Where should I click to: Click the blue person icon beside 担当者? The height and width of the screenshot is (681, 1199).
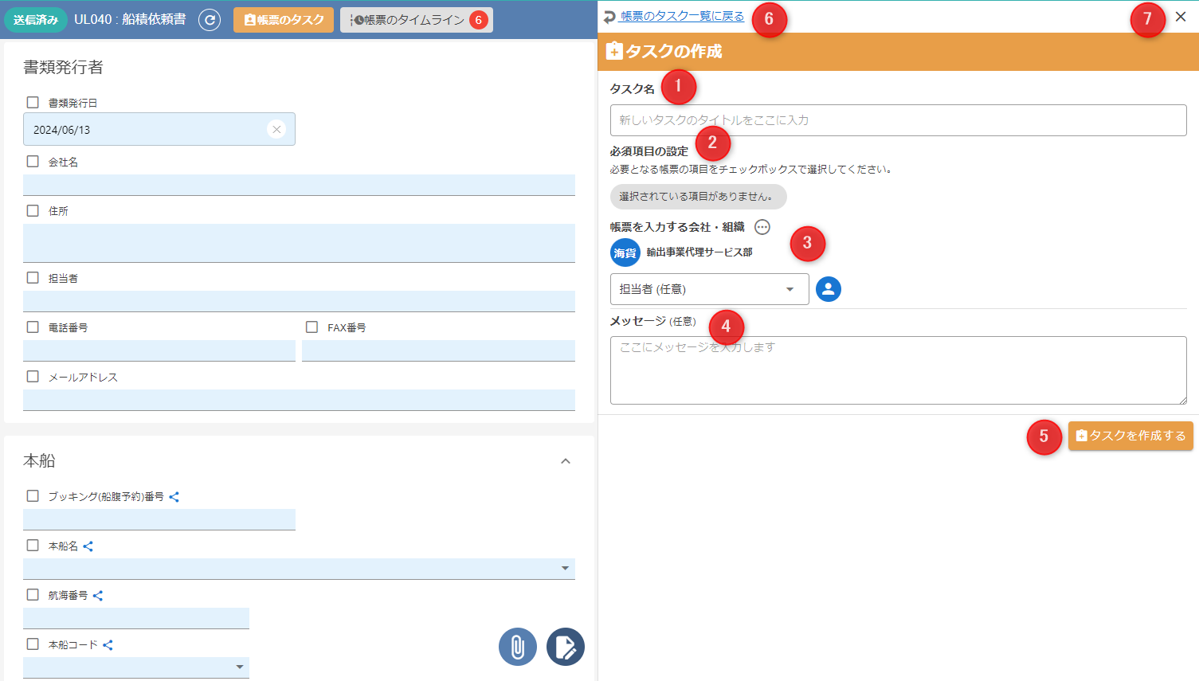tap(829, 289)
